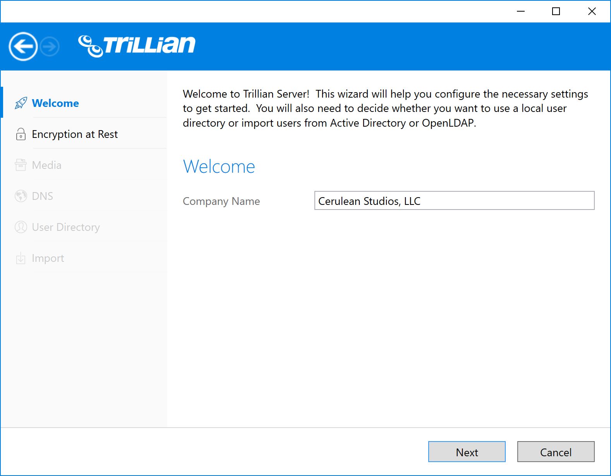Click the DNS globe icon
611x476 pixels.
pos(21,196)
